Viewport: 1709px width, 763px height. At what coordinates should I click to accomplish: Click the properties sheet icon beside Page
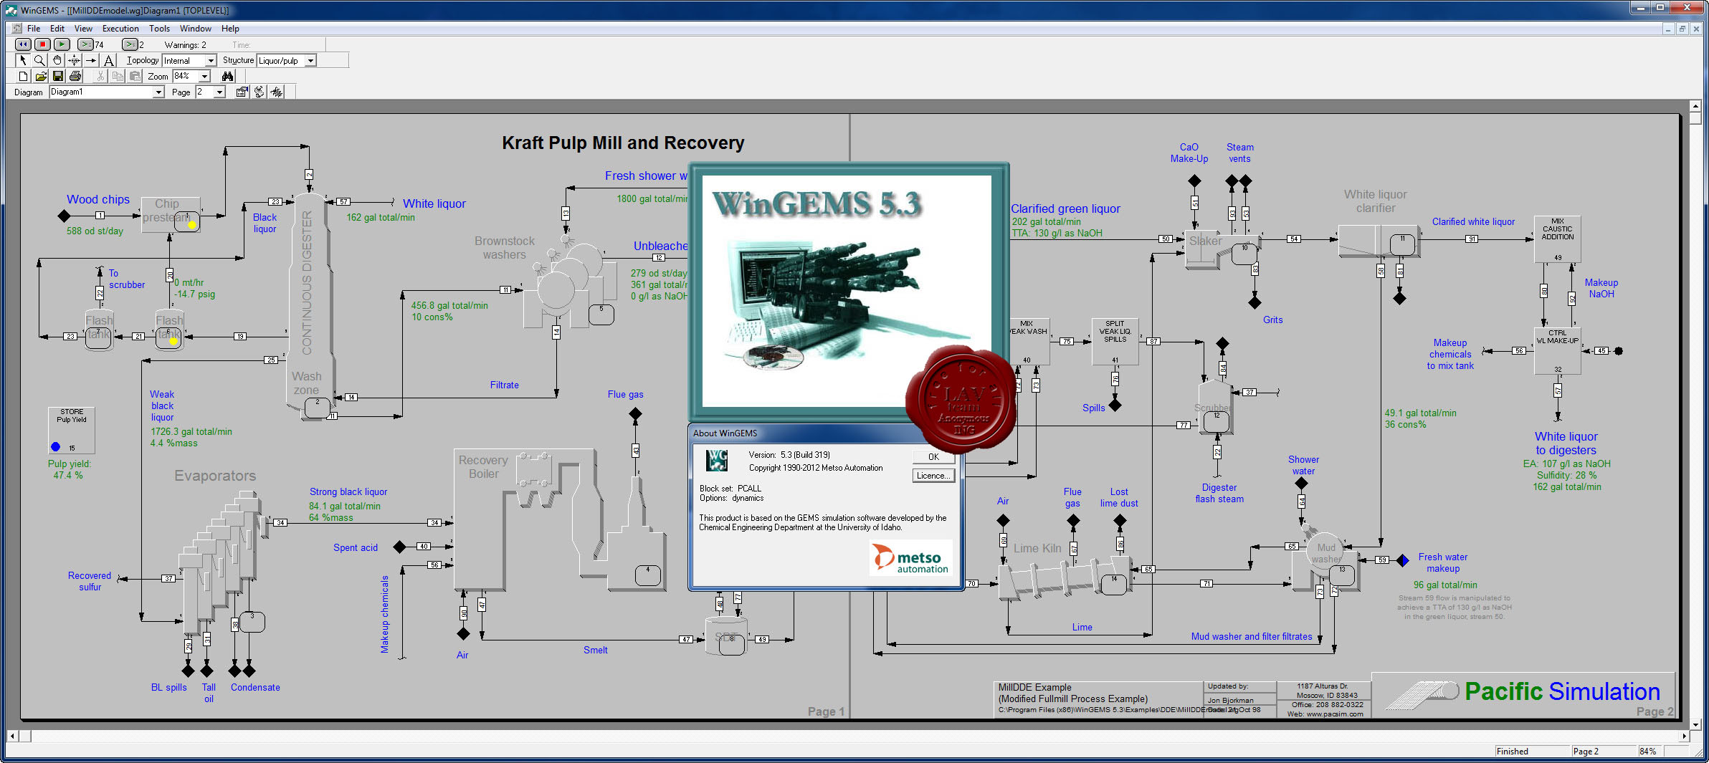tap(242, 92)
